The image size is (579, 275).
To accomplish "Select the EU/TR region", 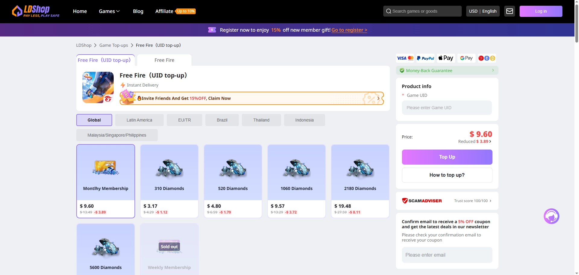I will 185,120.
